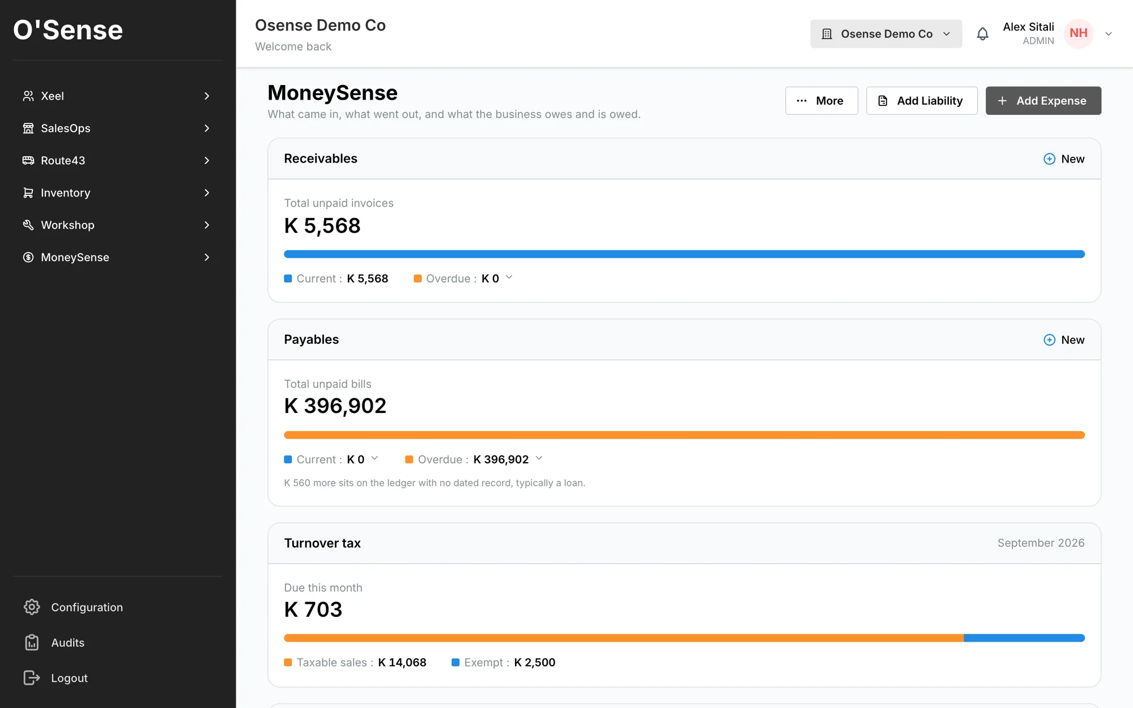Viewport: 1133px width, 708px height.
Task: Click New in the Payables card
Action: [x=1064, y=340]
